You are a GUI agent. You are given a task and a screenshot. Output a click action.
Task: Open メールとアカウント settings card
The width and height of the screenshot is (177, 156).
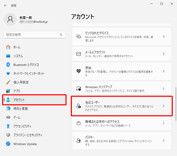click(x=122, y=54)
